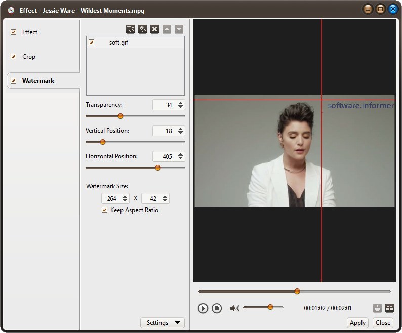
Task: Toggle the compare preview mode icon
Action: [x=389, y=308]
